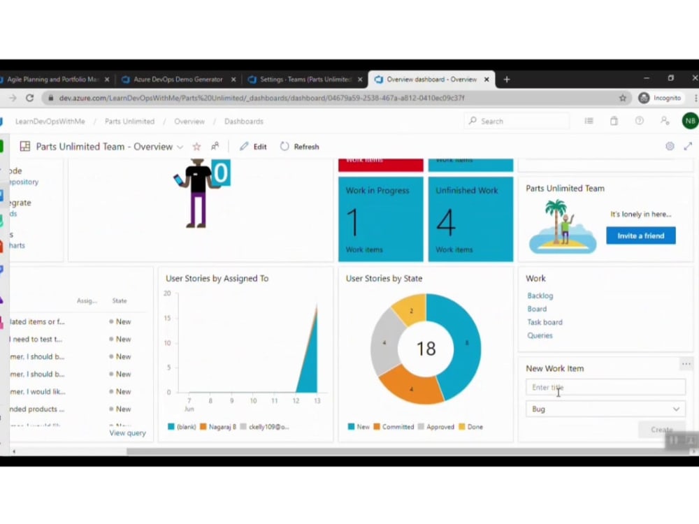The height and width of the screenshot is (524, 699).
Task: View site info via the lock icon
Action: (51, 98)
